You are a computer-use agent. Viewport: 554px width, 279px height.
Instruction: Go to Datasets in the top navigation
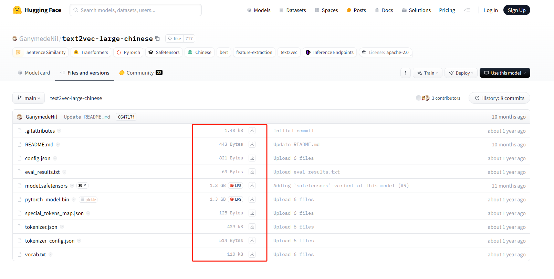[292, 10]
